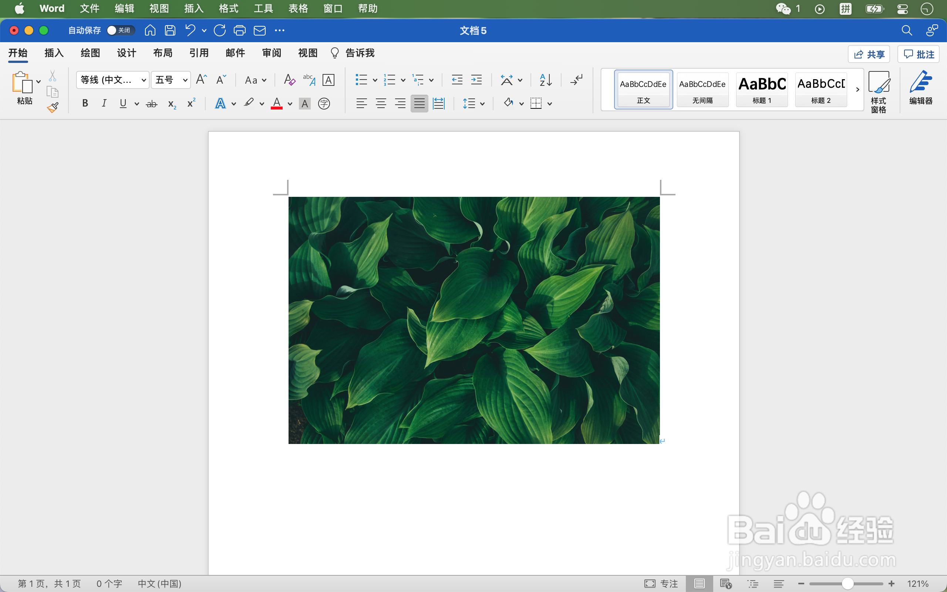The width and height of the screenshot is (947, 592).
Task: Expand the styles gallery arrow
Action: click(x=857, y=90)
